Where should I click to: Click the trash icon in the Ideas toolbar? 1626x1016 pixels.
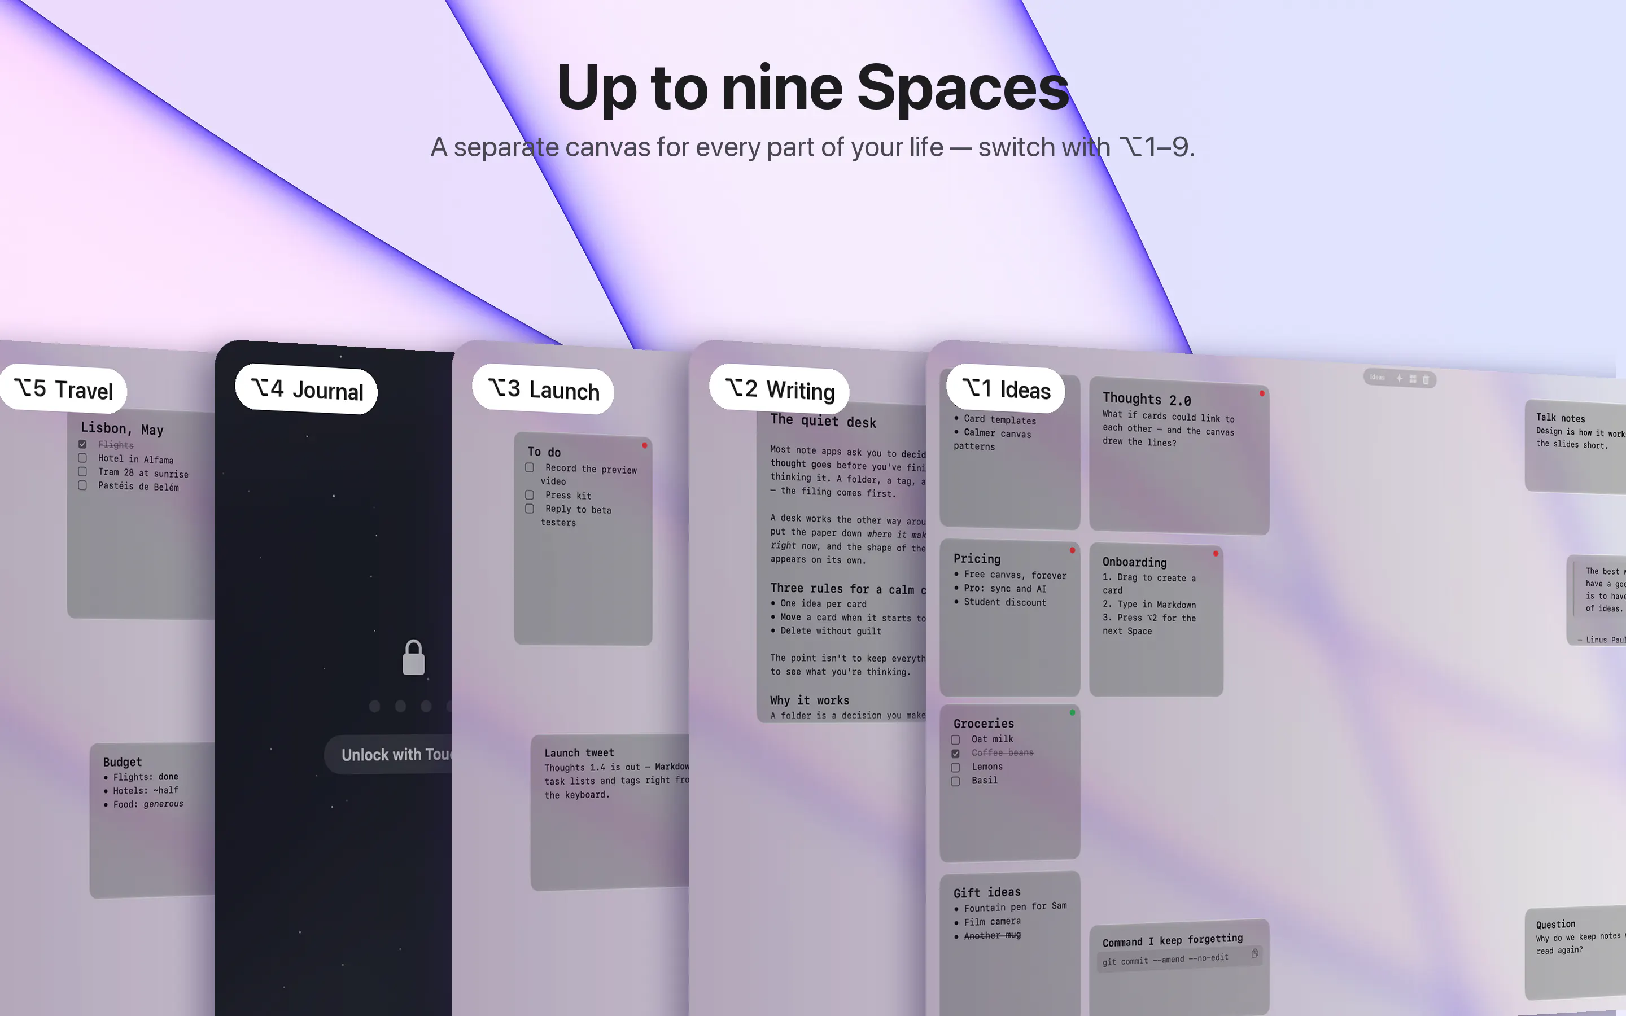tap(1426, 380)
